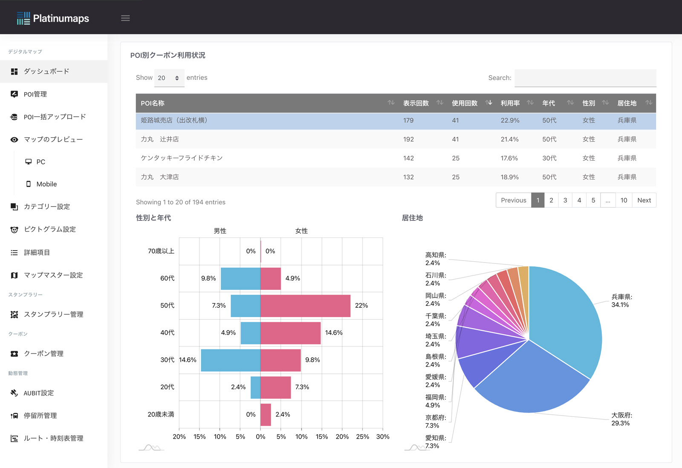
Task: Collapse the sidebar with the hamburger icon
Action: click(125, 18)
